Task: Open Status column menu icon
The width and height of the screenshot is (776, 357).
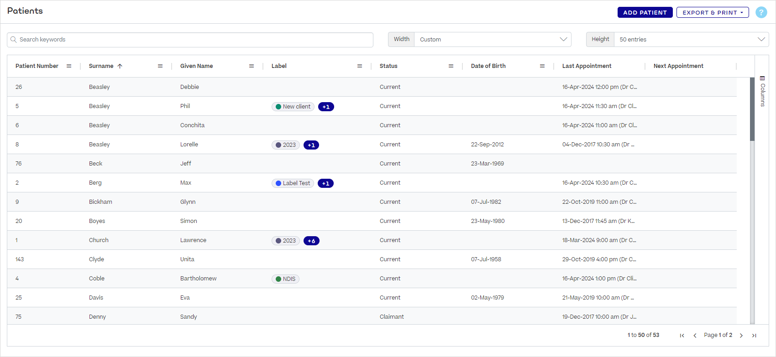Action: click(x=451, y=66)
